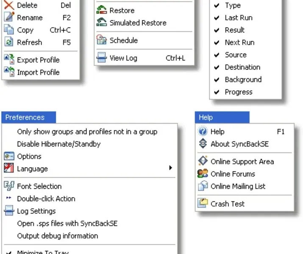Open the Help menu header
Image resolution: width=303 pixels, height=254 pixels.
point(206,117)
